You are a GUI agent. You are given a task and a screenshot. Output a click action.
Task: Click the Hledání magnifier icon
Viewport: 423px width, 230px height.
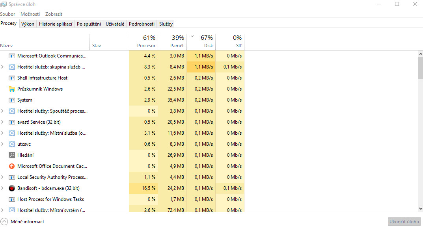[11, 155]
